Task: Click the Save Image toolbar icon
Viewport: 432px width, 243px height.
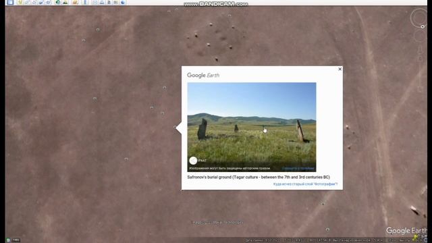Action: point(109,2)
